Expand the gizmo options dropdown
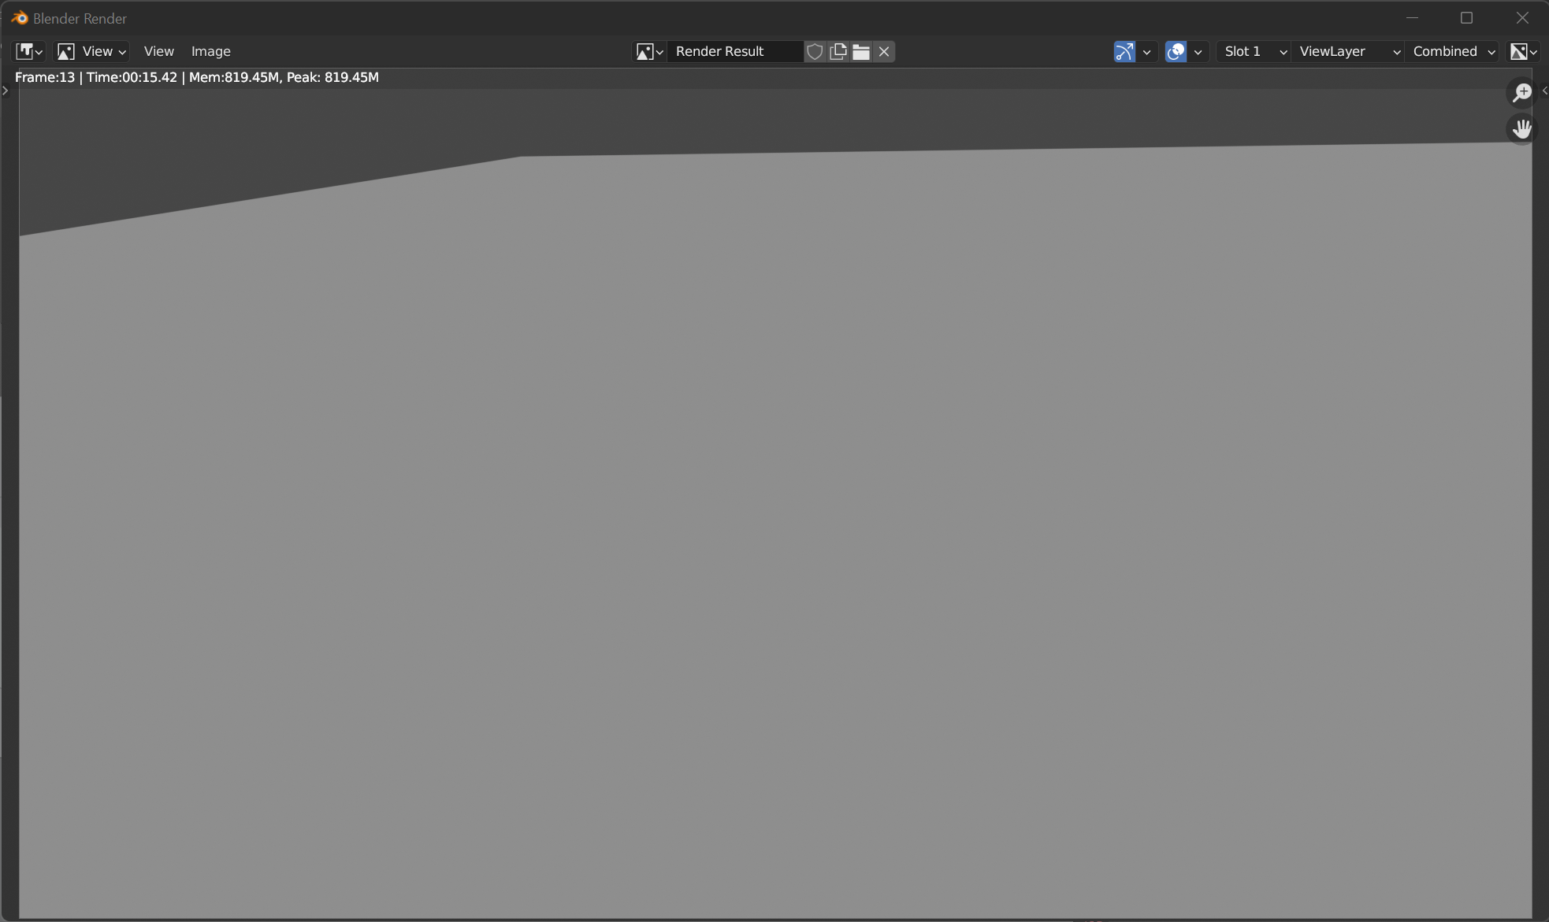 pyautogui.click(x=1147, y=51)
